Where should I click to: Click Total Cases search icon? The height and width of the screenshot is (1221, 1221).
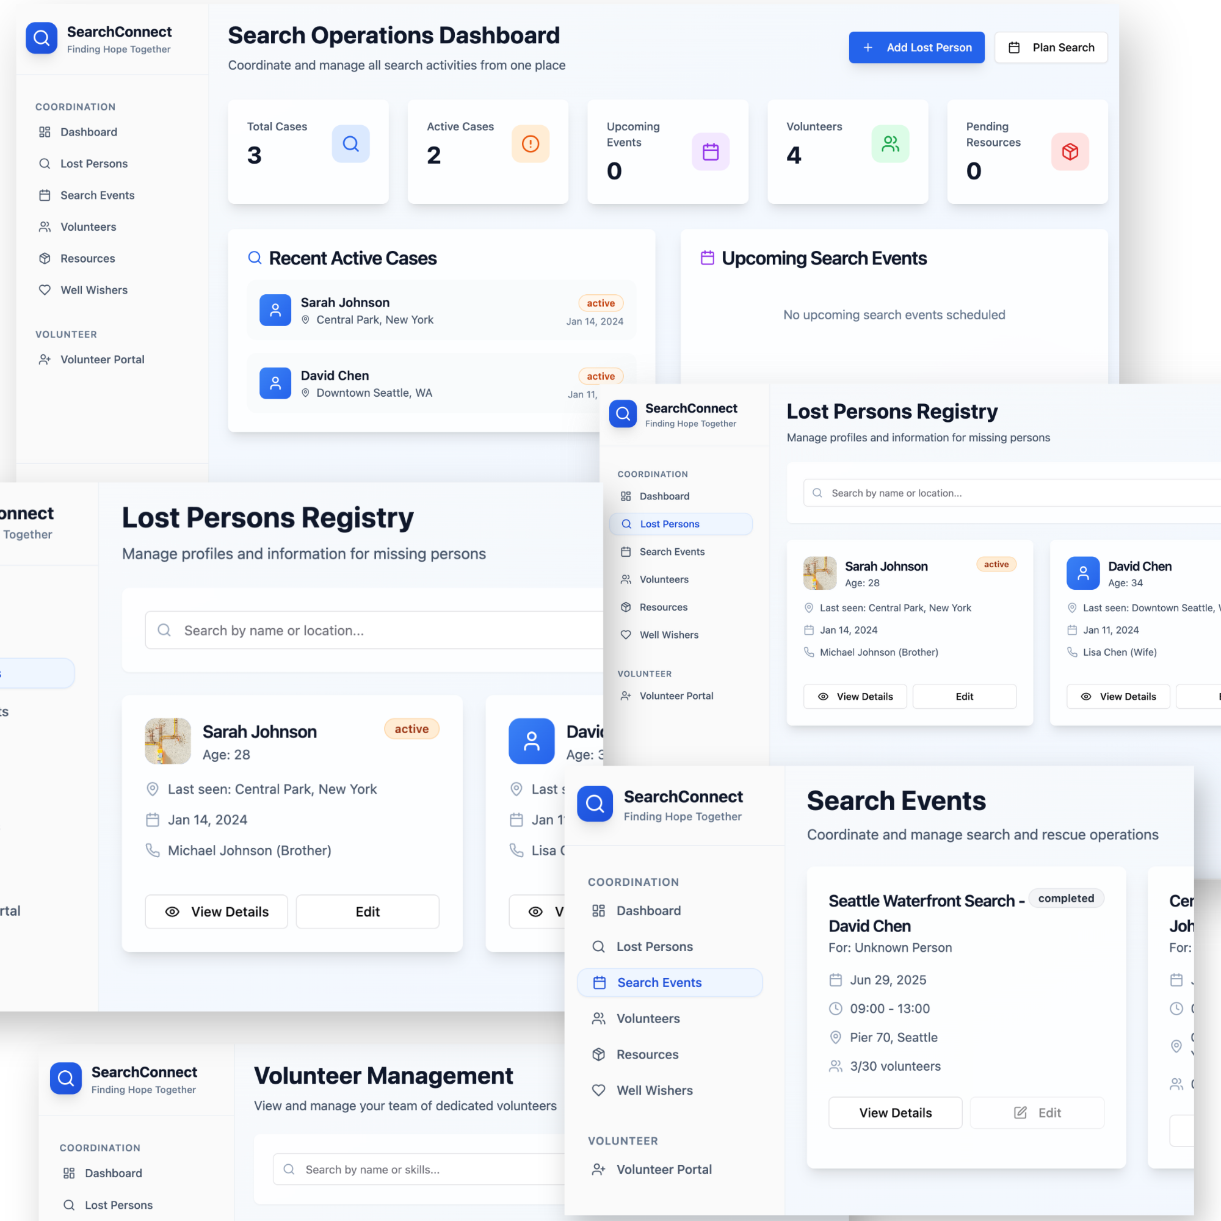pos(351,143)
